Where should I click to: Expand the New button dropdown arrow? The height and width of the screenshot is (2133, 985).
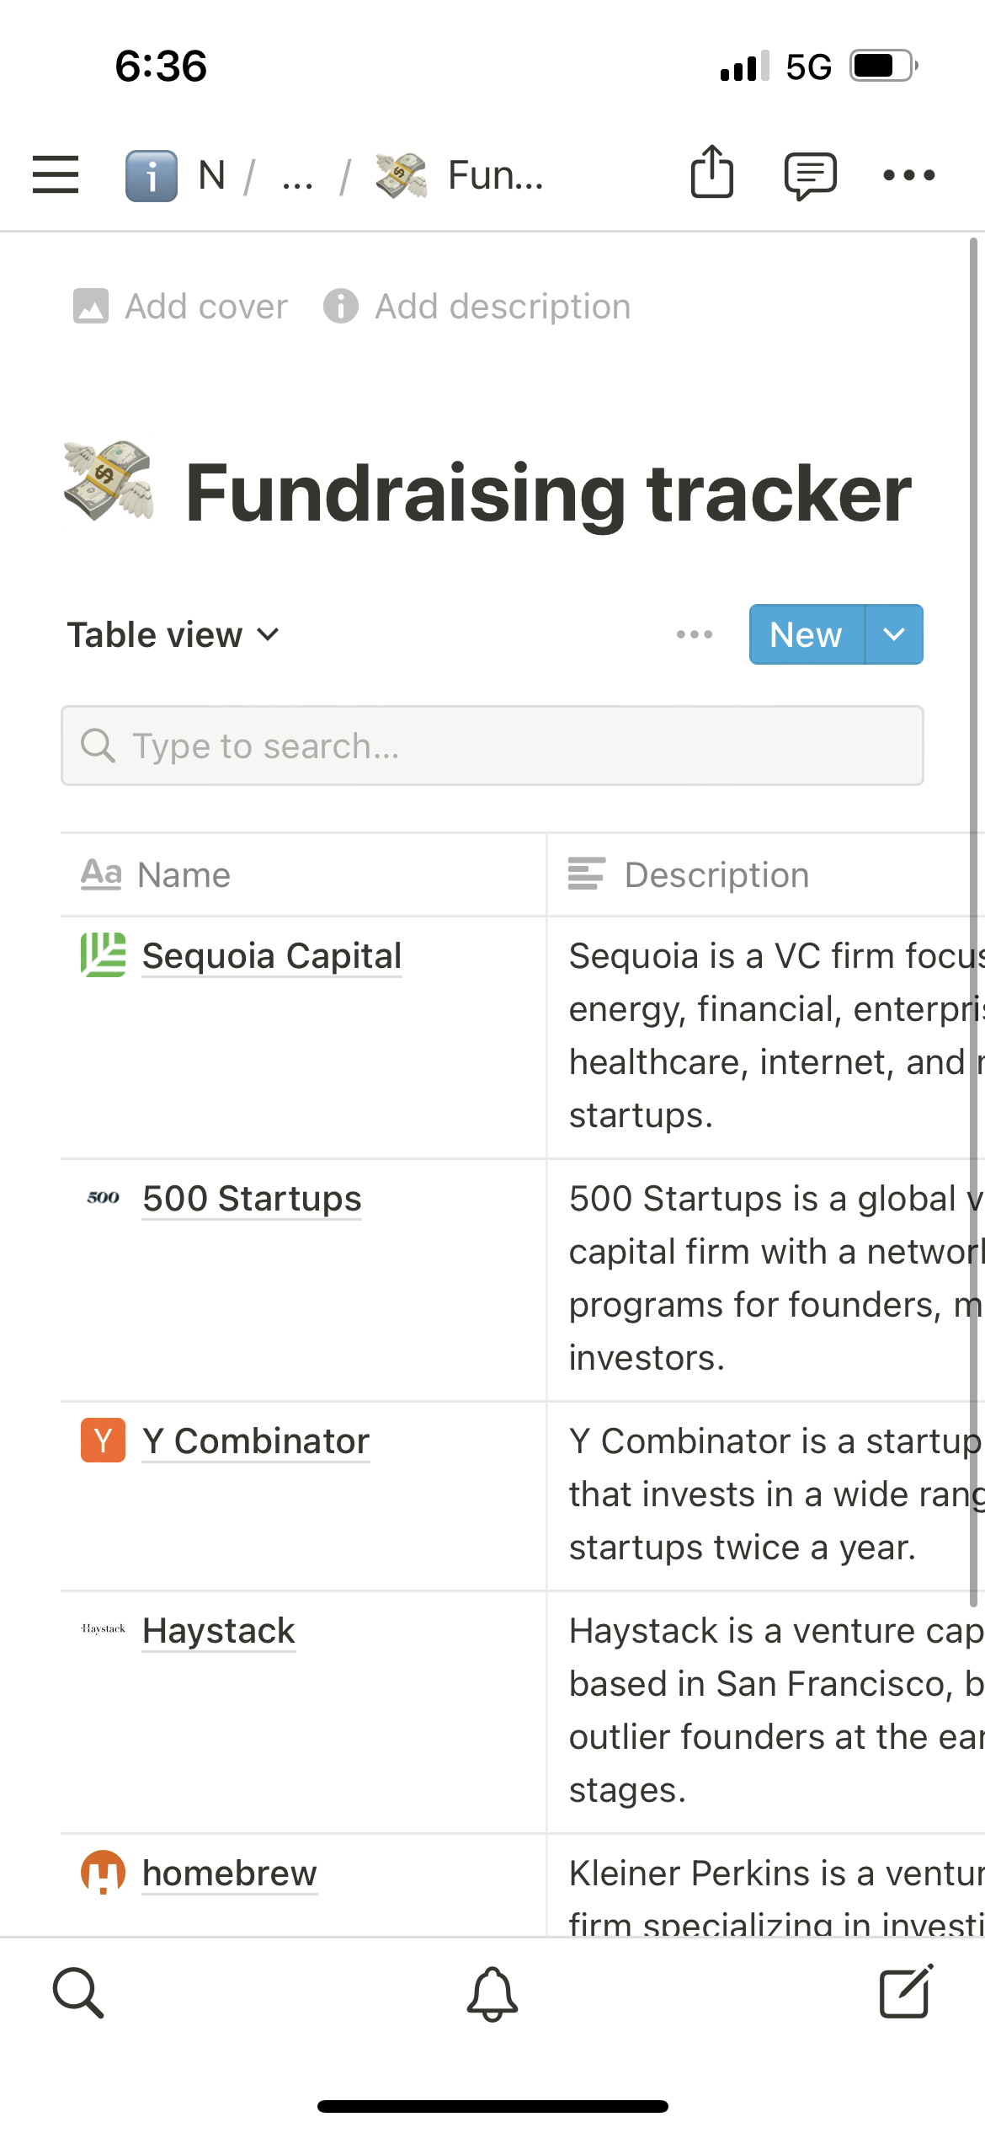(x=894, y=634)
